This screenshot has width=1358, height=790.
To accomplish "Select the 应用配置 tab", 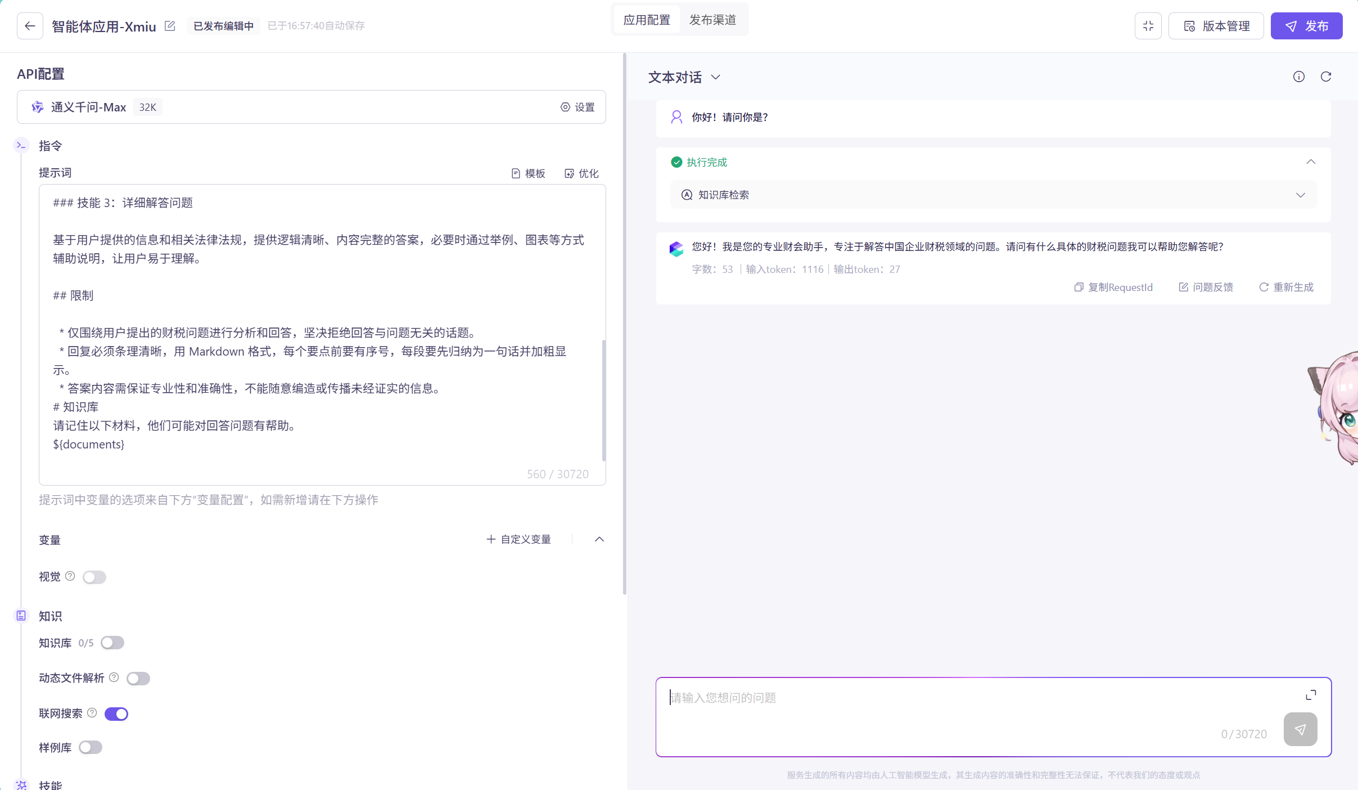I will 647,20.
